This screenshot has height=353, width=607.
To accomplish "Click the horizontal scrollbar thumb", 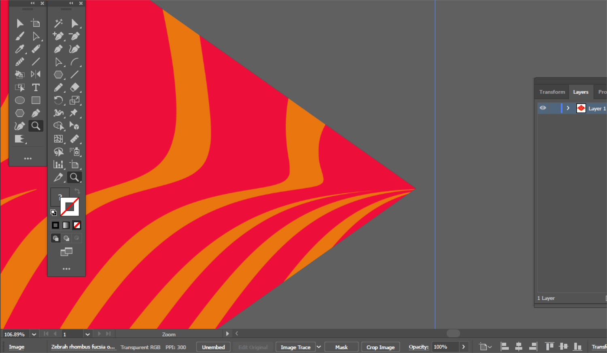I will pos(453,334).
